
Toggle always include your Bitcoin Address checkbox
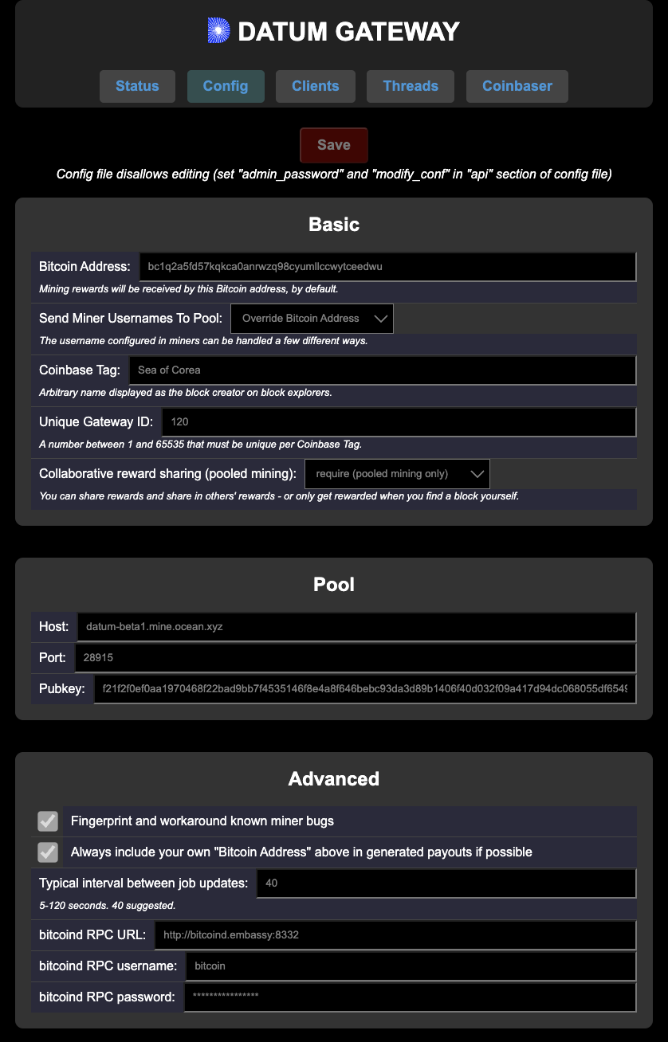click(x=48, y=852)
